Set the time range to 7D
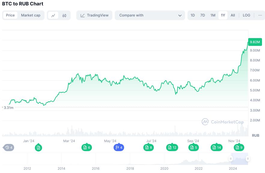The width and height of the screenshot is (265, 173). click(x=203, y=15)
